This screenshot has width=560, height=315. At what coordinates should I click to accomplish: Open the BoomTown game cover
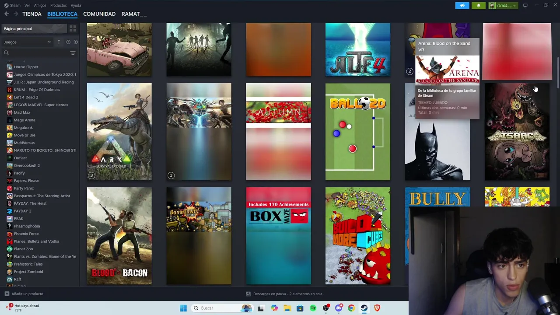199,236
